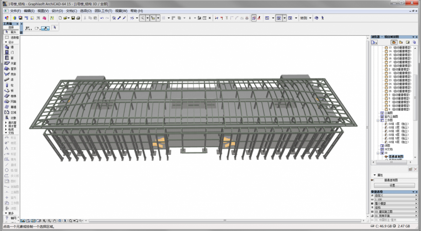Open the 设计(D) menu
Image resolution: width=421 pixels, height=231 pixels.
[57, 11]
